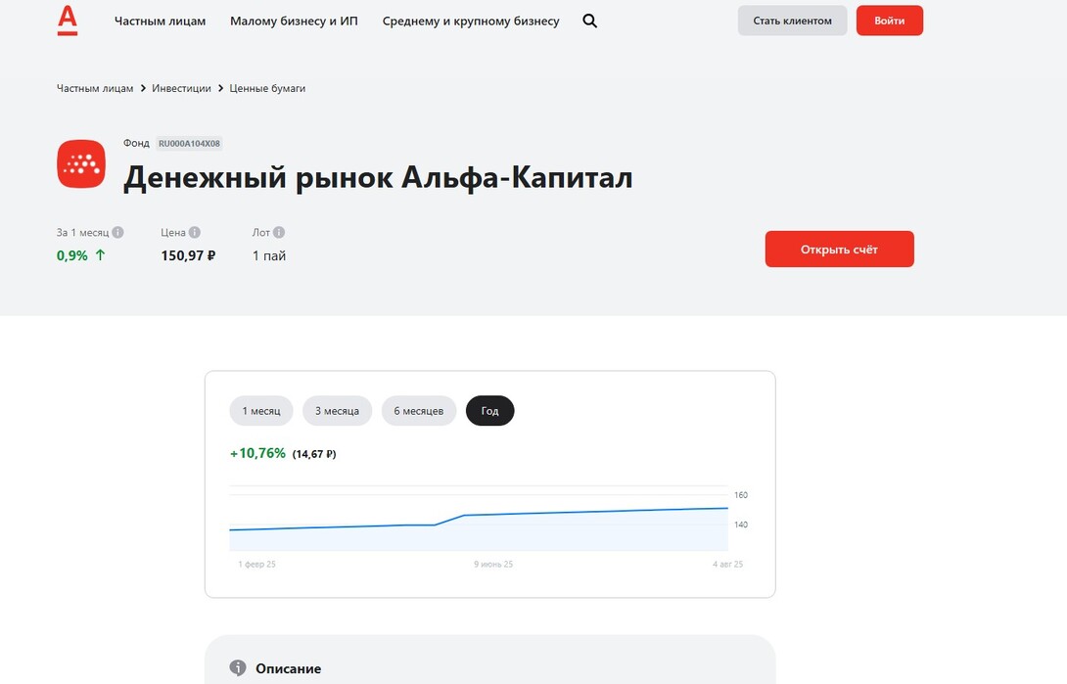Viewport: 1067px width, 684px height.
Task: Click the blue price line on chart
Action: click(587, 512)
